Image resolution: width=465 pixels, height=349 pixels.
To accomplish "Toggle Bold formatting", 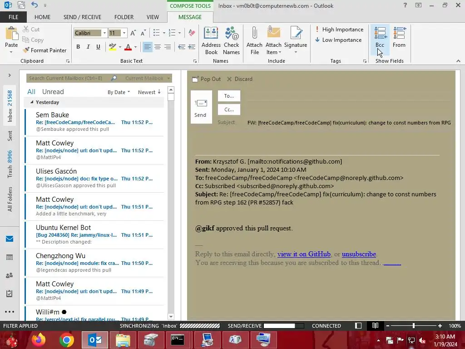I will [78, 47].
